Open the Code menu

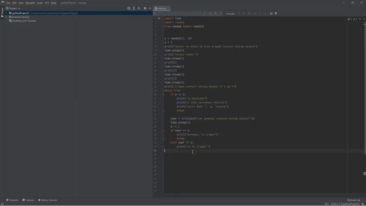tap(39, 3)
